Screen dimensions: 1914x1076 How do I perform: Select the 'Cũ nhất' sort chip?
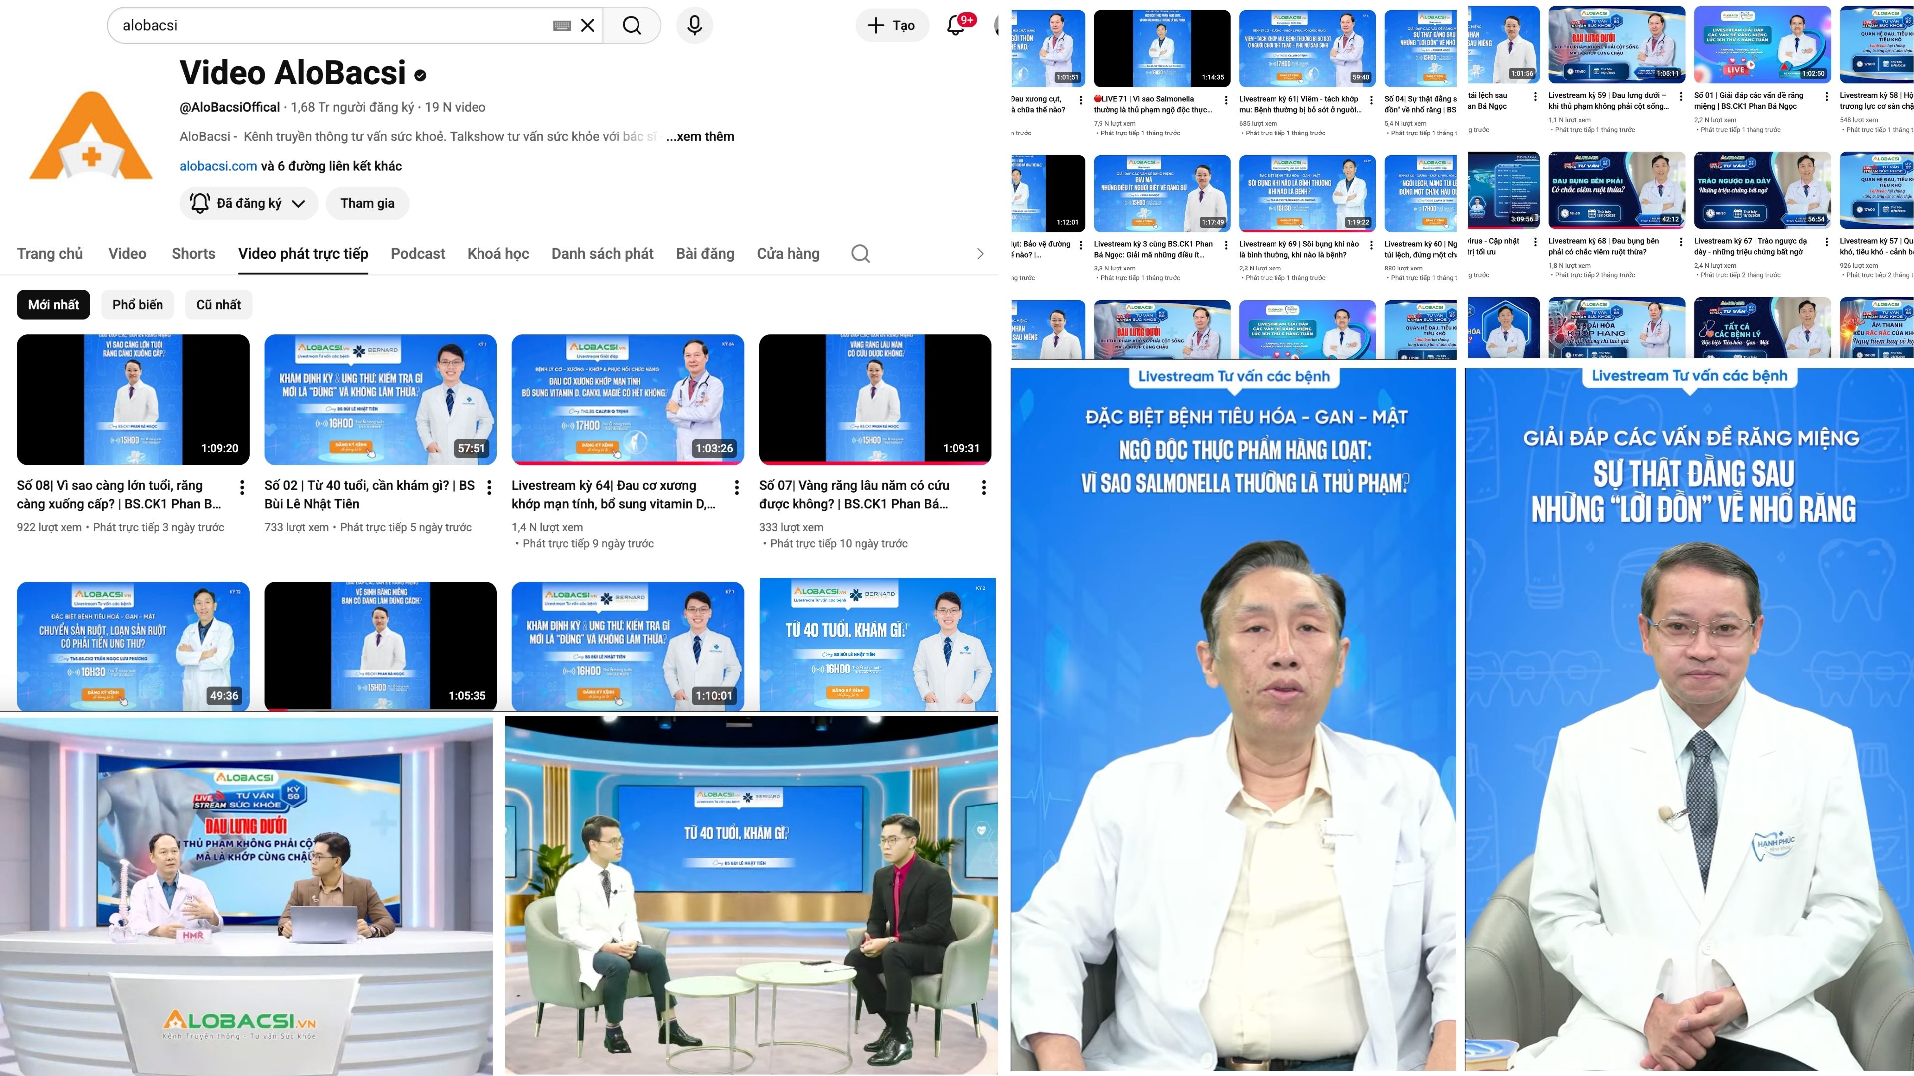point(218,305)
